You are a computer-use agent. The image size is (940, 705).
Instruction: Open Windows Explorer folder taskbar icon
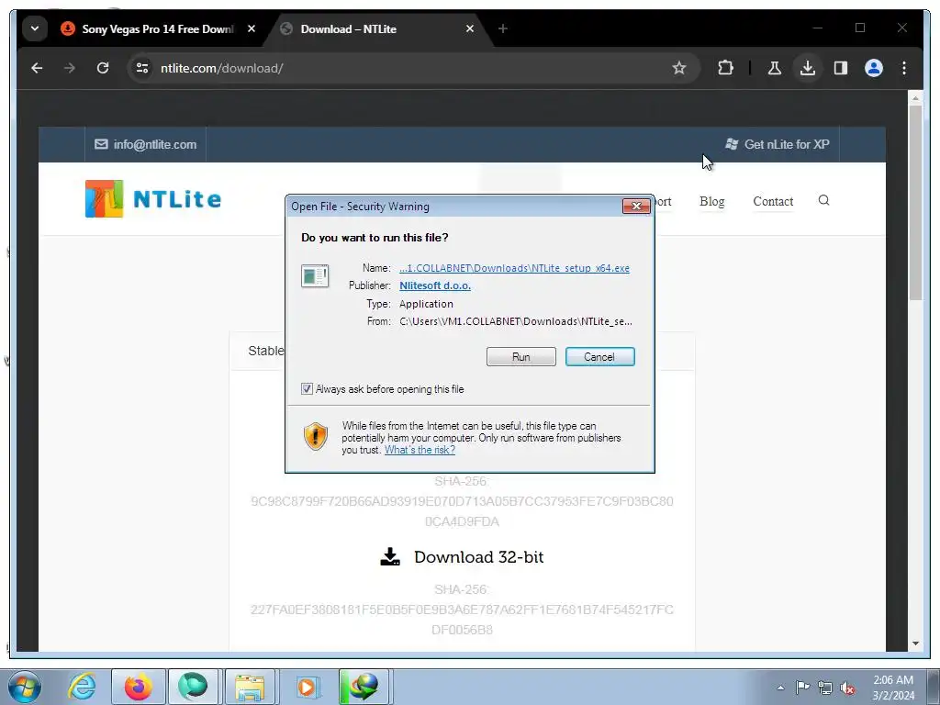click(250, 687)
